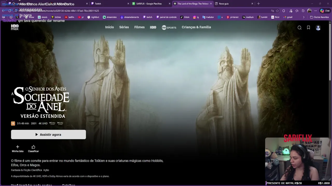Open the twitch bookmark in favorites bar
The height and width of the screenshot is (186, 332).
[148, 17]
